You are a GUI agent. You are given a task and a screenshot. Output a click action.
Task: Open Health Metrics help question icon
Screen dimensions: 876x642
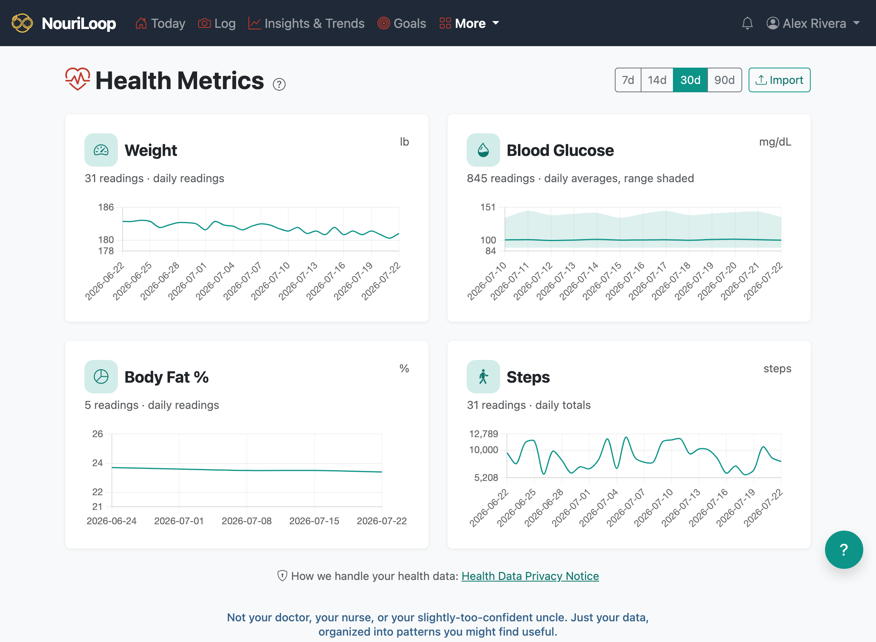click(279, 84)
